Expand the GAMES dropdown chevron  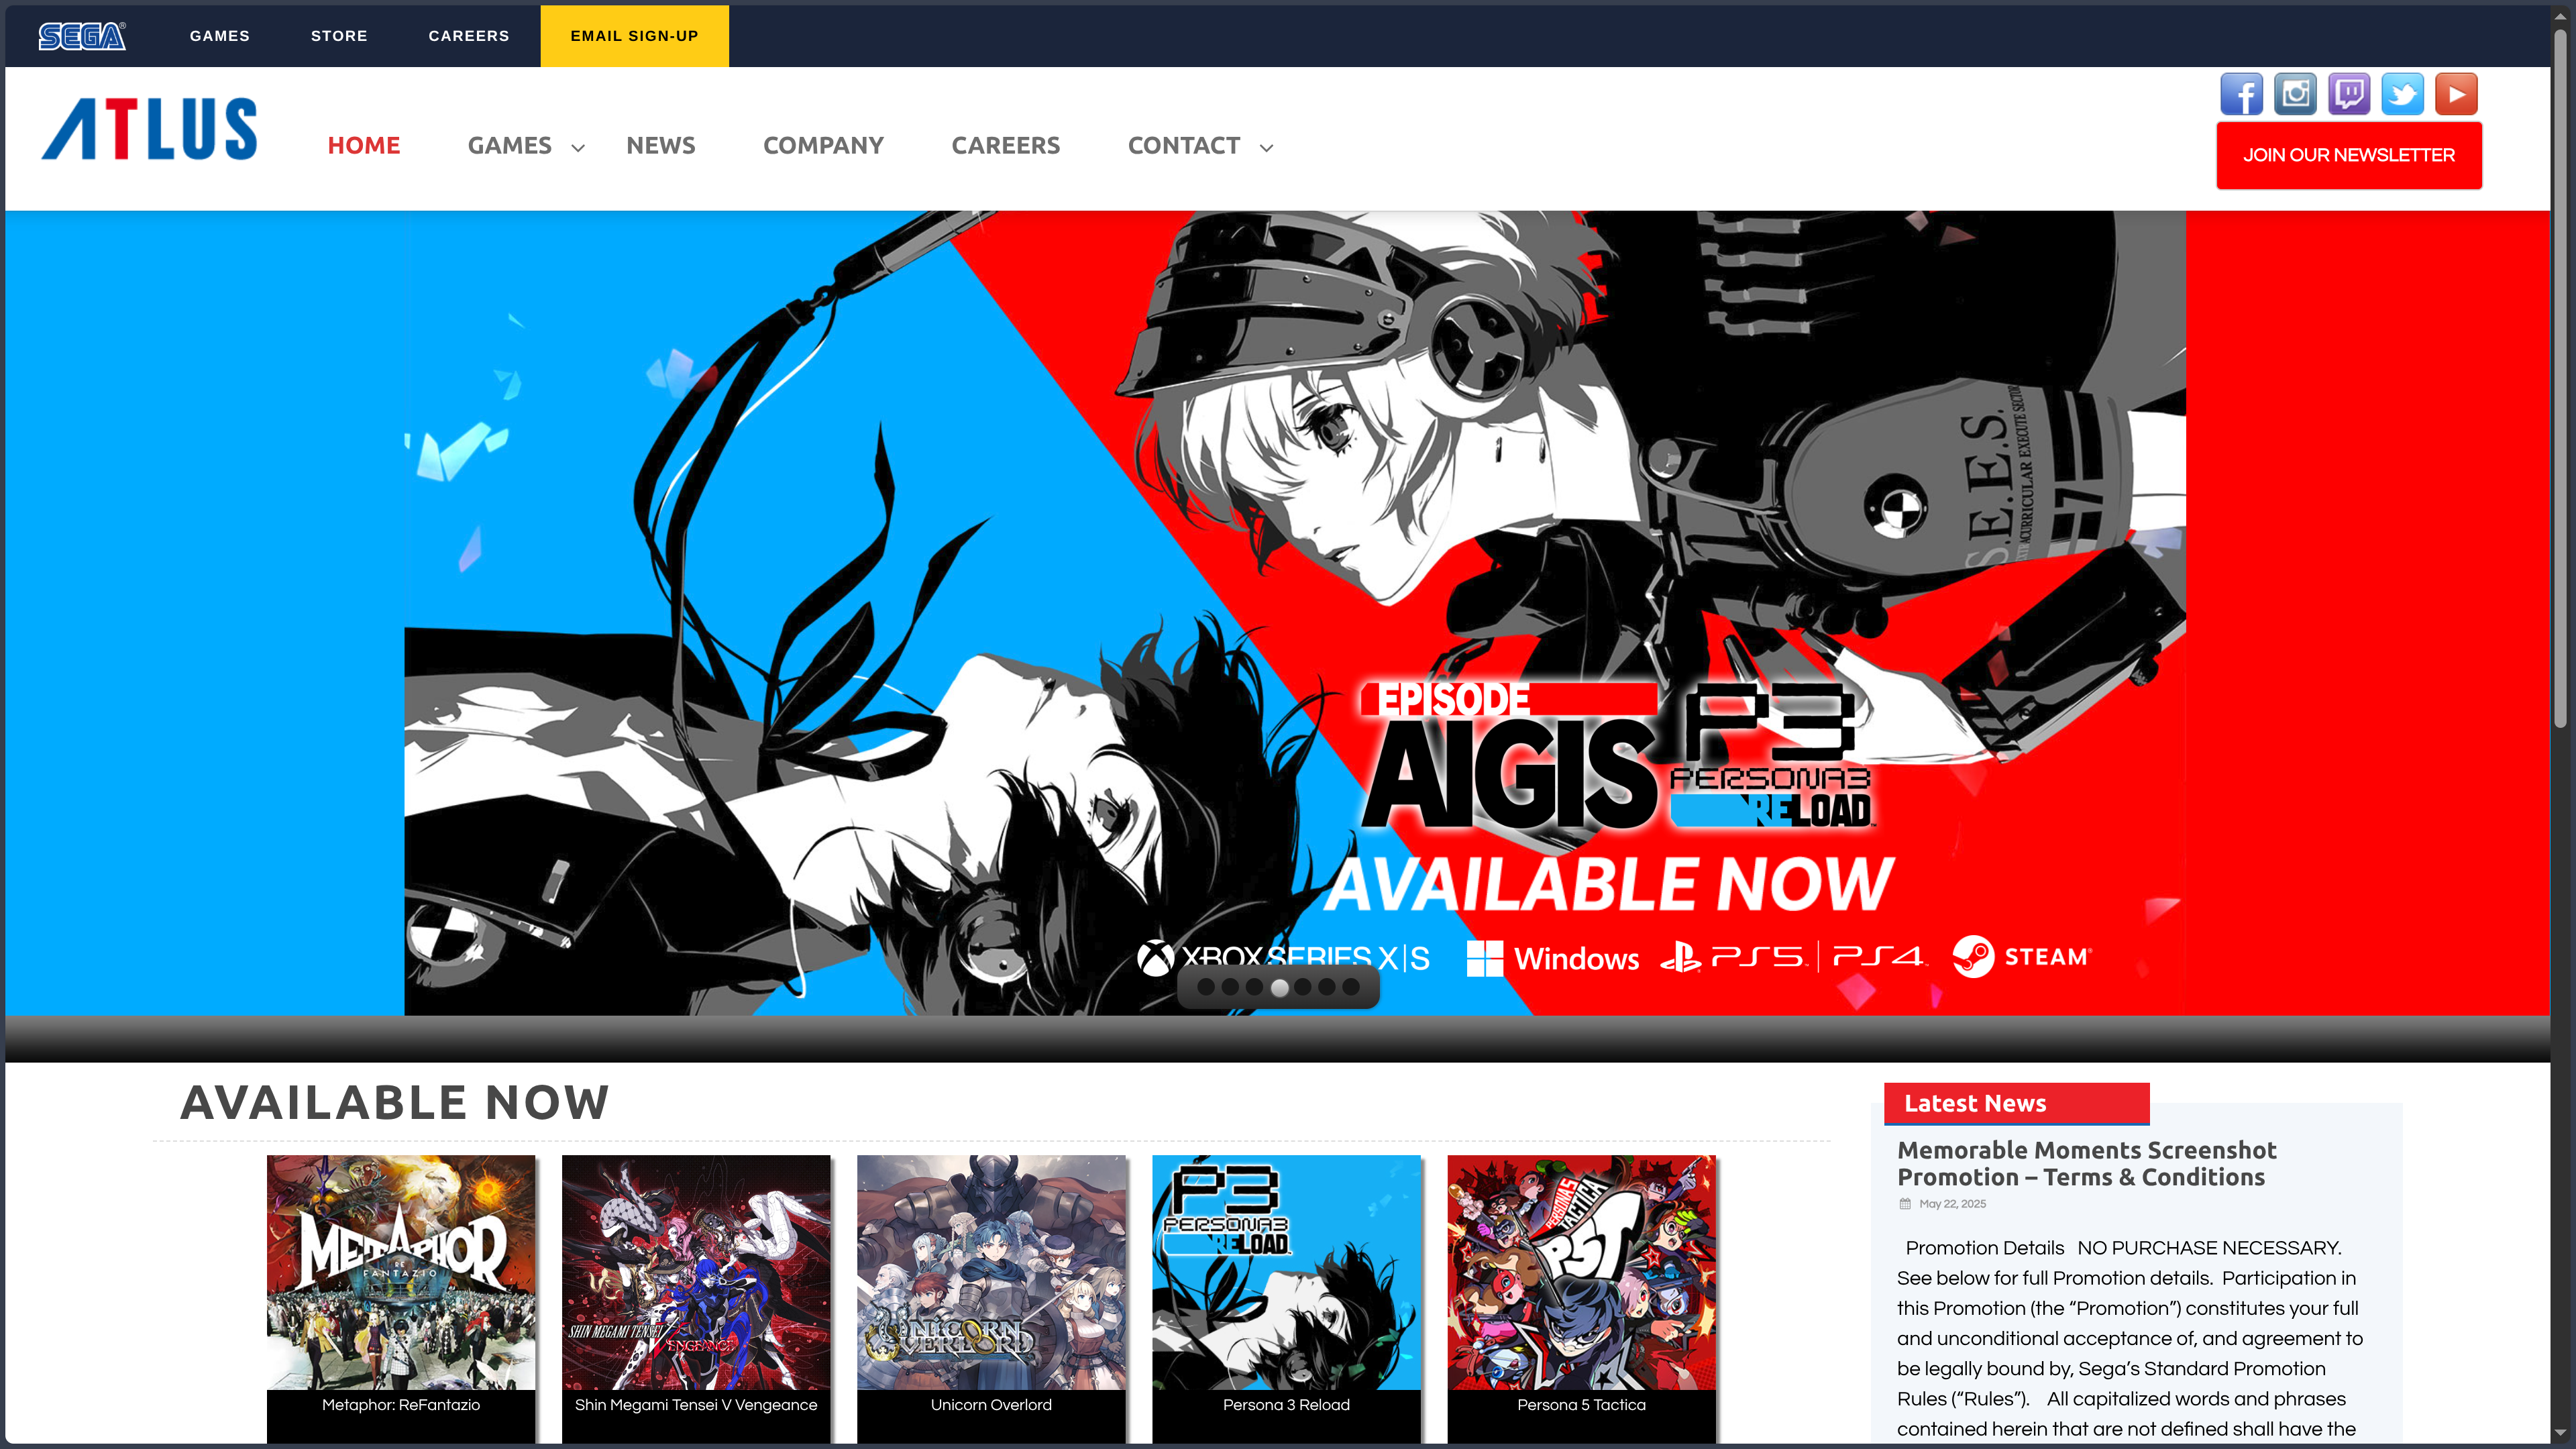pos(578,148)
